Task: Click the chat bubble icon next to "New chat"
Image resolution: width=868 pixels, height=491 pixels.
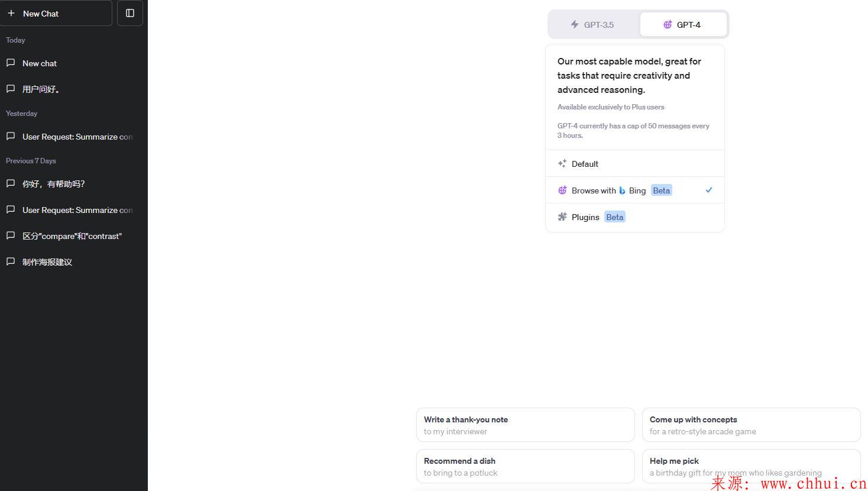Action: 11,63
